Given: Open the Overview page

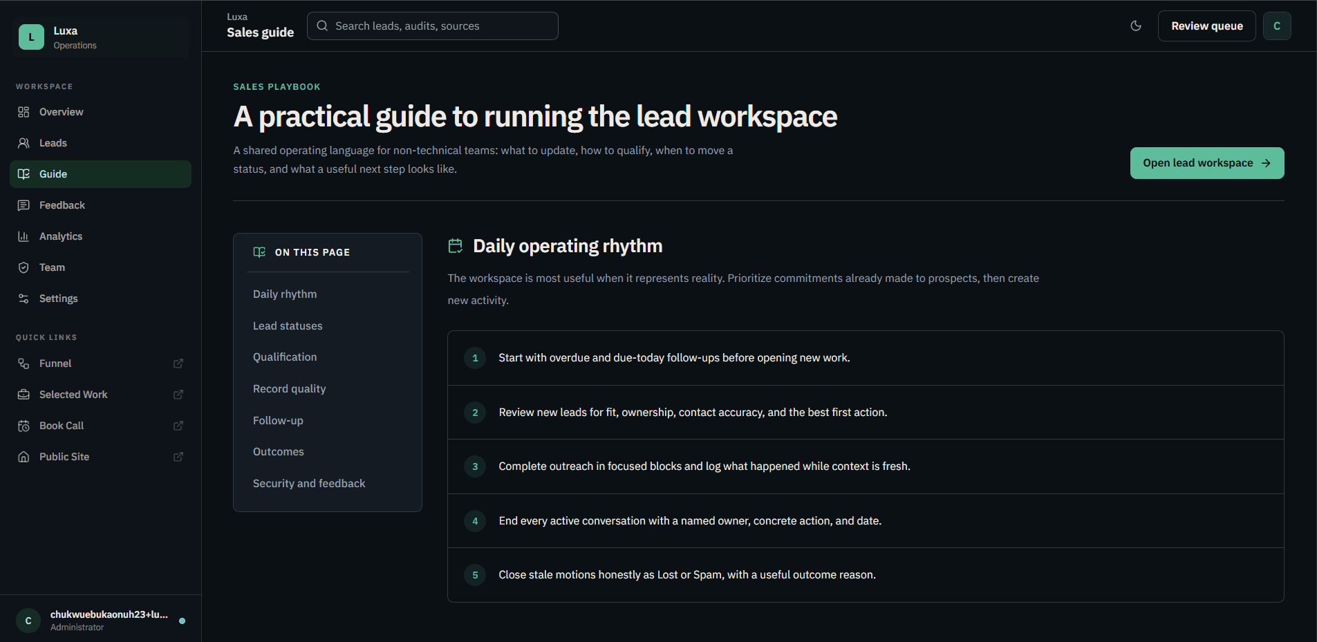Looking at the screenshot, I should point(100,112).
